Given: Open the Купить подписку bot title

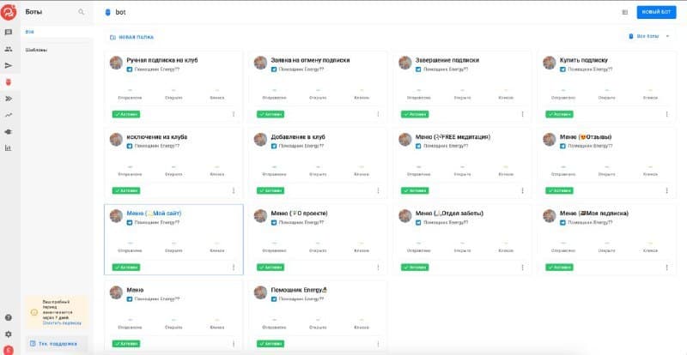Looking at the screenshot, I should pyautogui.click(x=584, y=60).
